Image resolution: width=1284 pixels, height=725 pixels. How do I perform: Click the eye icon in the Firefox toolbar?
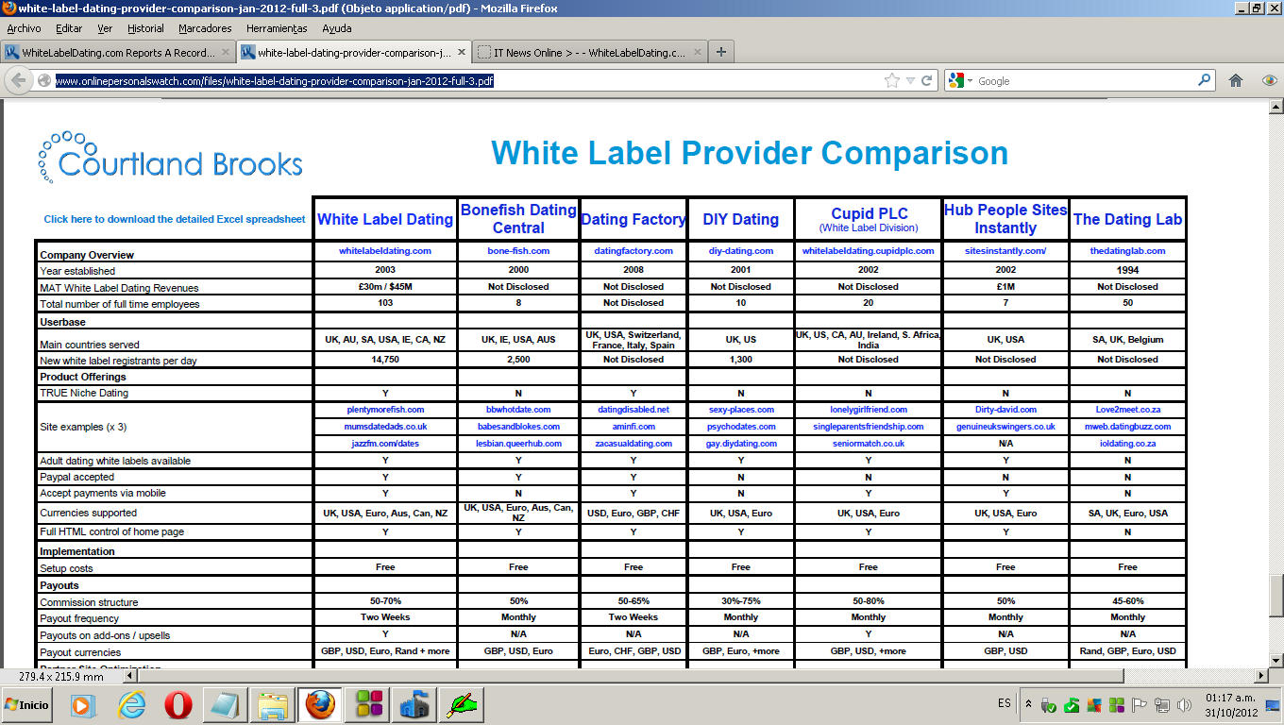pyautogui.click(x=1270, y=81)
